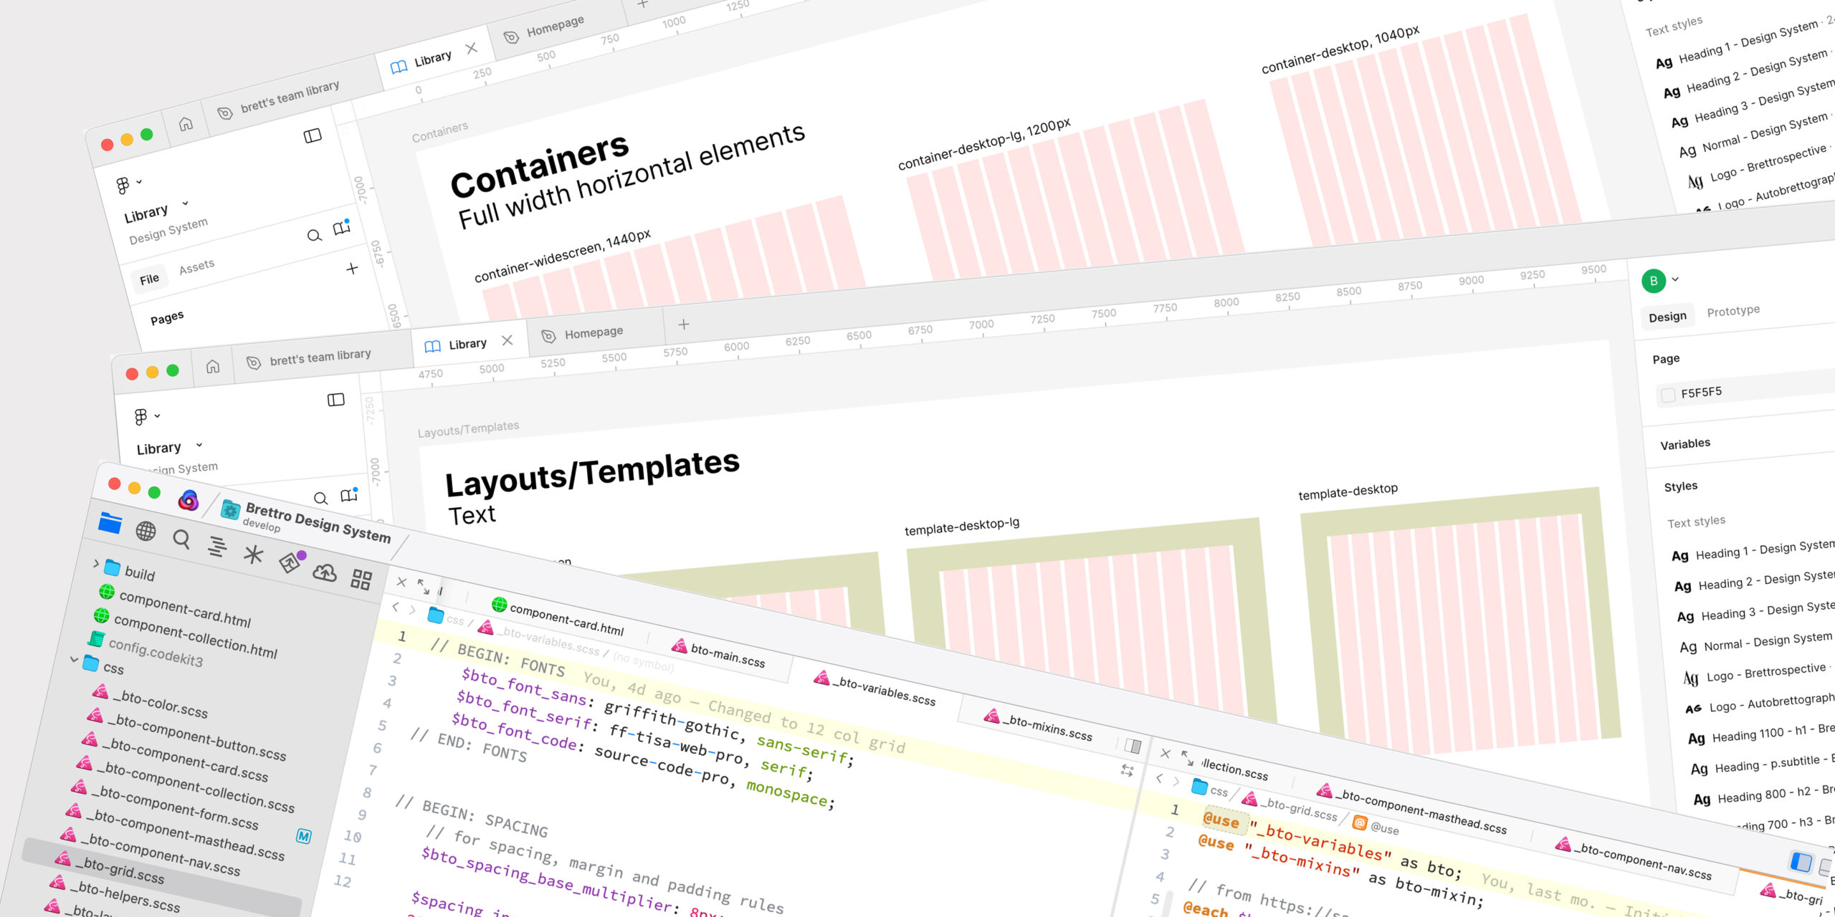Click the expand arrows in the left editor pane
The image size is (1835, 917).
(x=424, y=587)
